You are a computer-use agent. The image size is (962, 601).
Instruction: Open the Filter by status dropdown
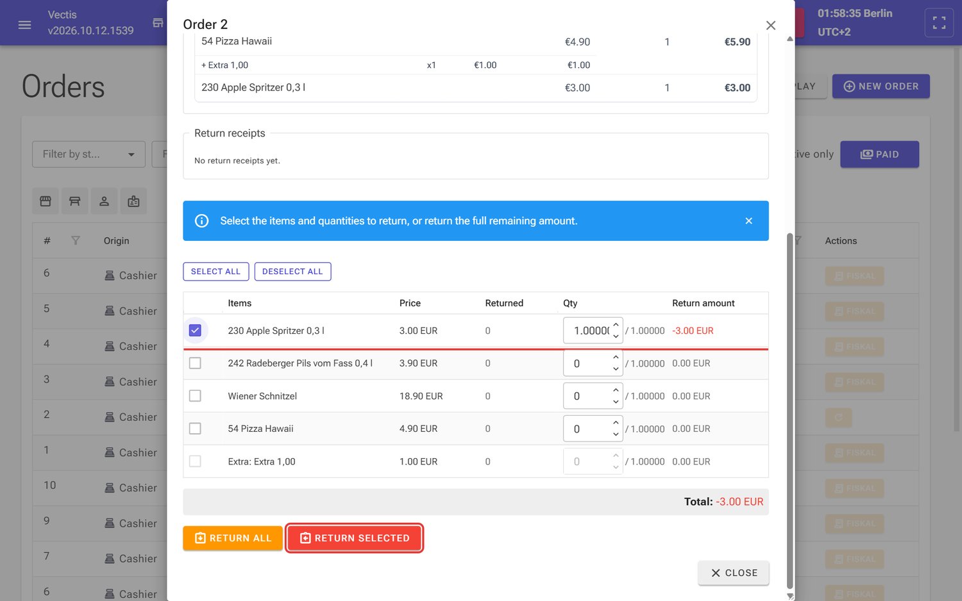pos(89,154)
